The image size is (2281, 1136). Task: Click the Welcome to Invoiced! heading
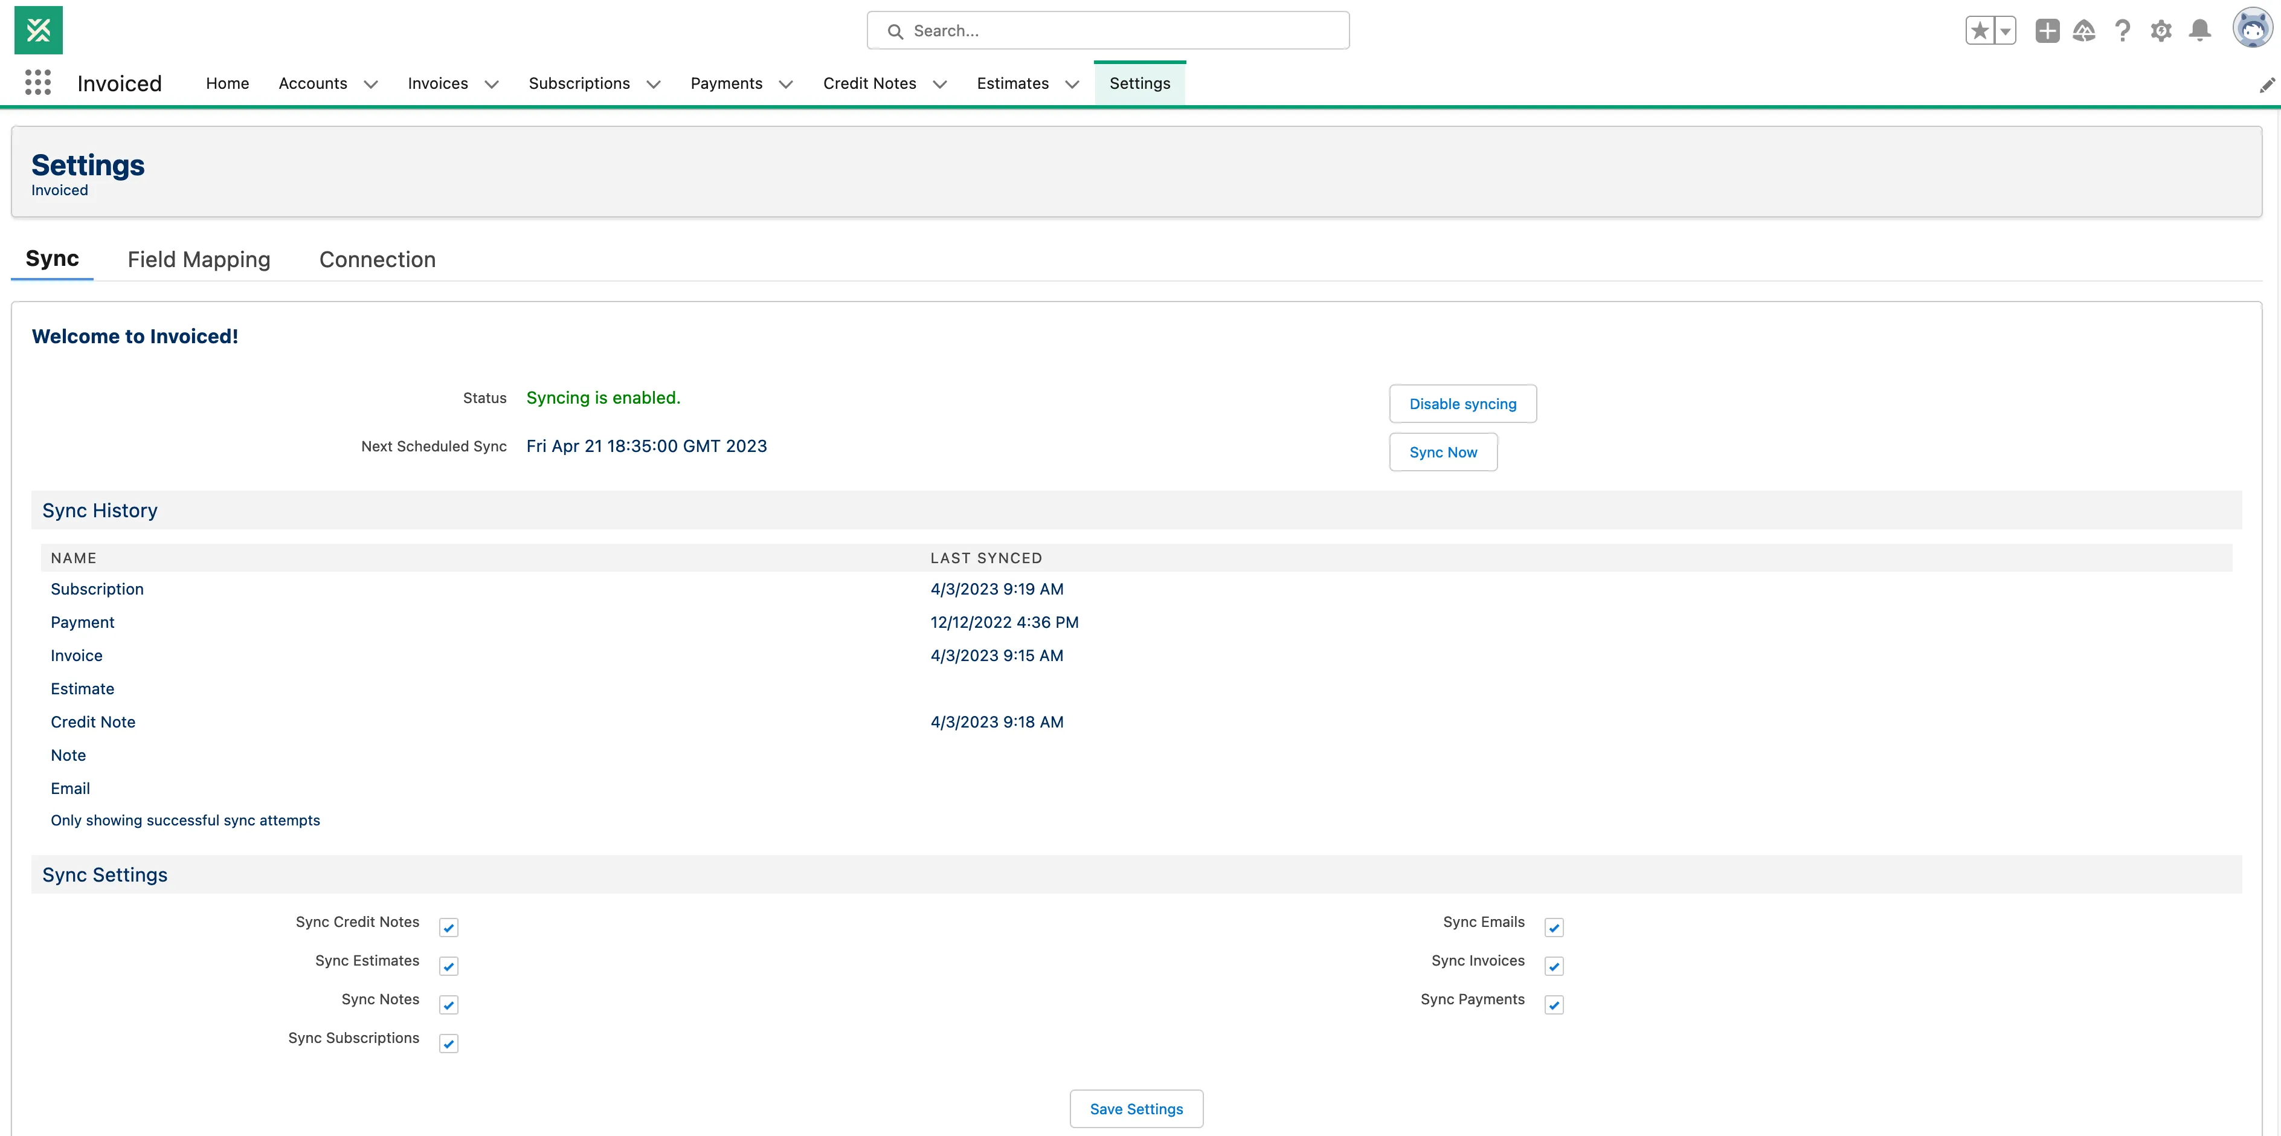coord(135,337)
